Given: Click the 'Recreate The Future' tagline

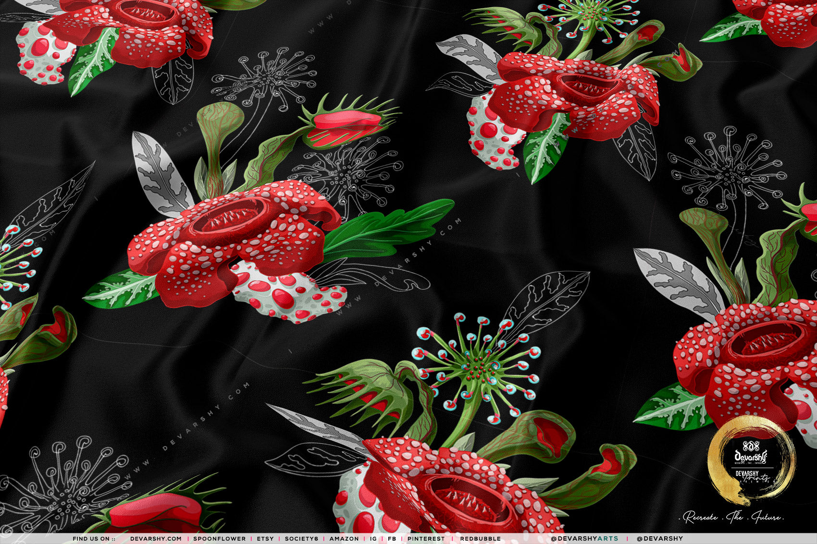Looking at the screenshot, I should [734, 518].
